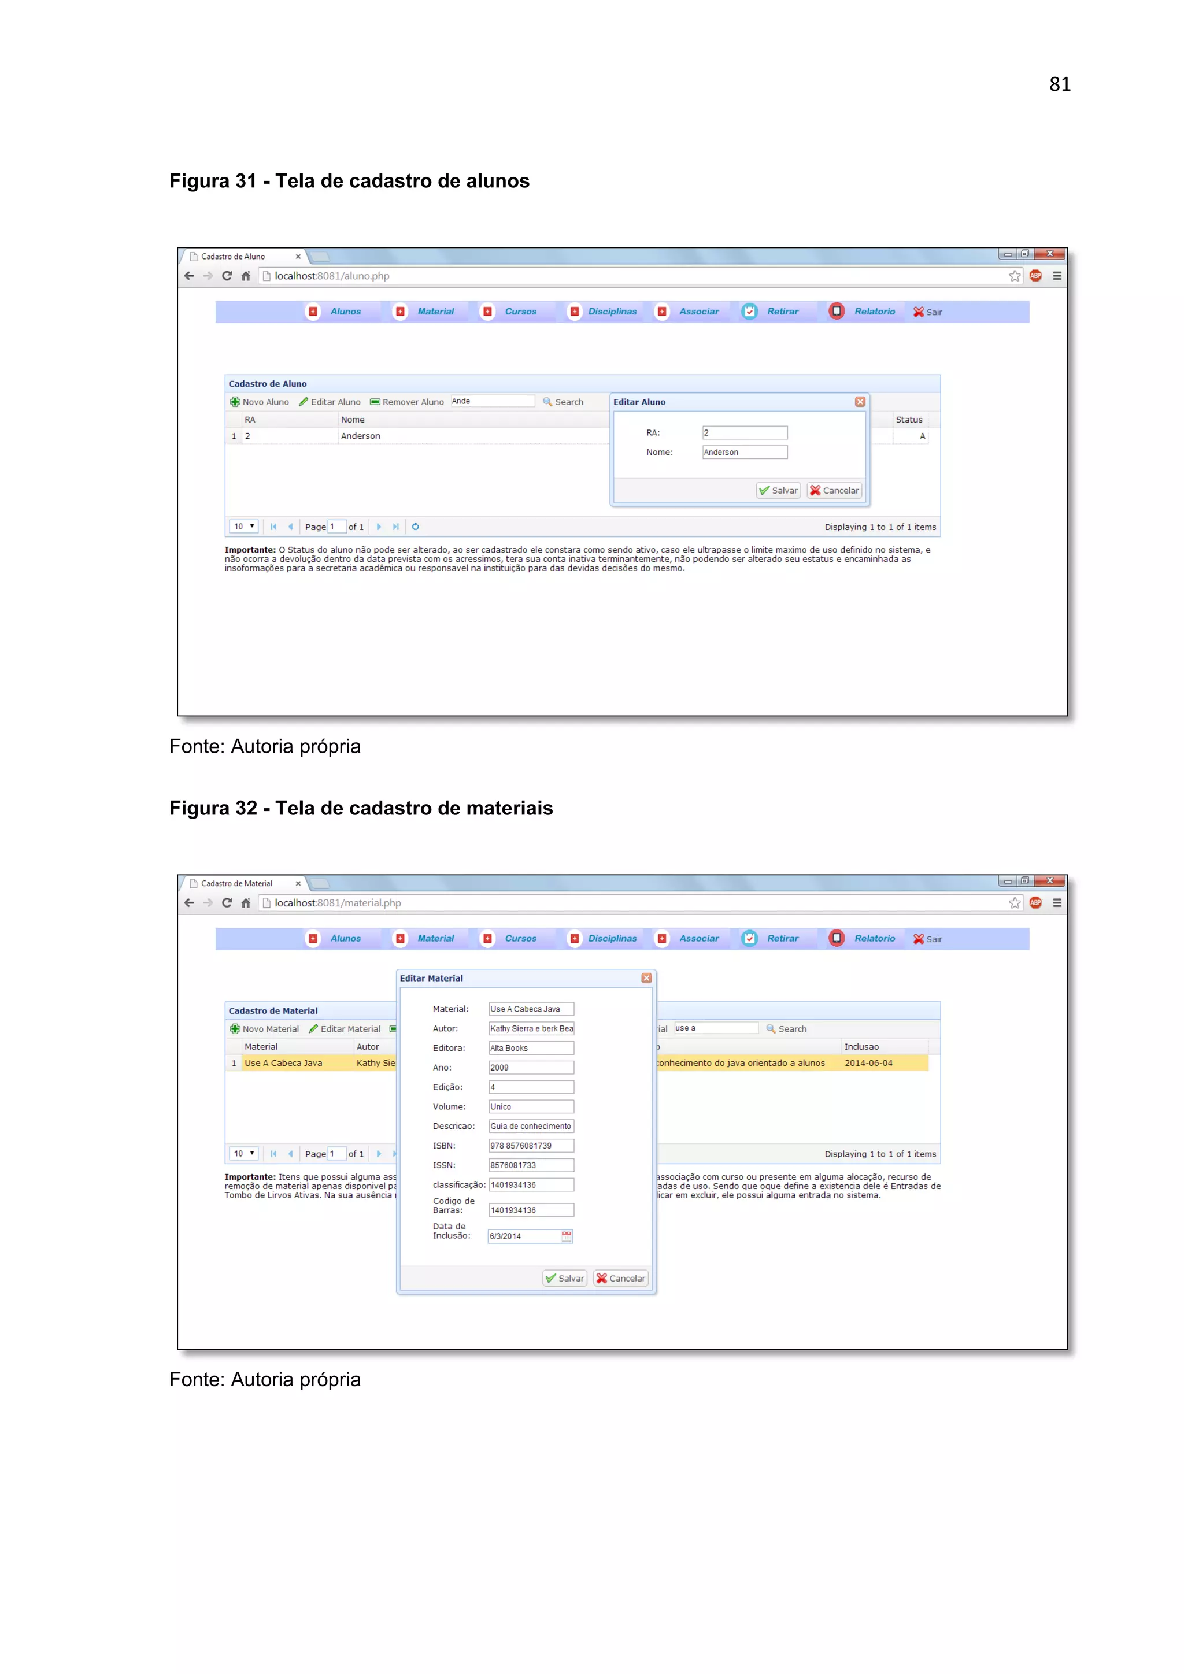Screen dimensions: 1184x1674
Task: Click Editar Aluno pencil icon
Action: tap(304, 402)
